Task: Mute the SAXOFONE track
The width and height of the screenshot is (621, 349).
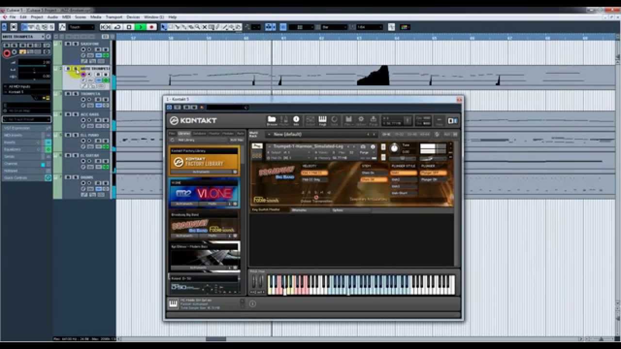Action: pos(68,44)
